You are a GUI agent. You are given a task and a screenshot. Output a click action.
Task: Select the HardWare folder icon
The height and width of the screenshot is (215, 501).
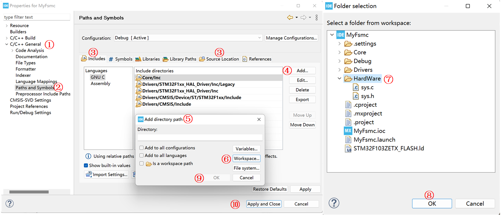click(348, 79)
